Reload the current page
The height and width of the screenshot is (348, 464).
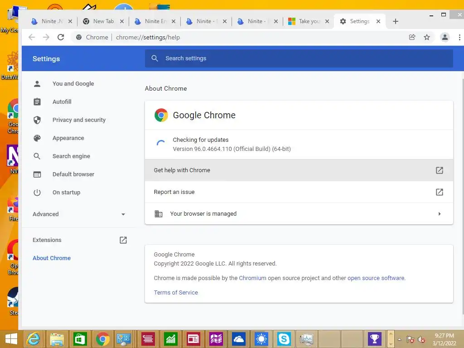pyautogui.click(x=61, y=37)
